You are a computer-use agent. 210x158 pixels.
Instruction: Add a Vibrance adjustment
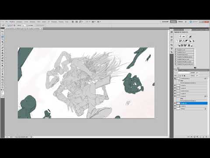[x=177, y=41]
